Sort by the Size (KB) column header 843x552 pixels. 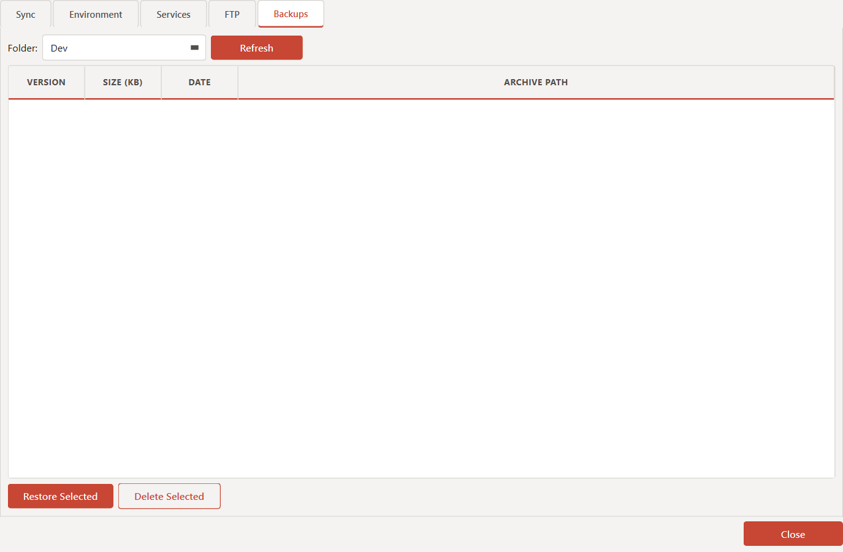123,82
